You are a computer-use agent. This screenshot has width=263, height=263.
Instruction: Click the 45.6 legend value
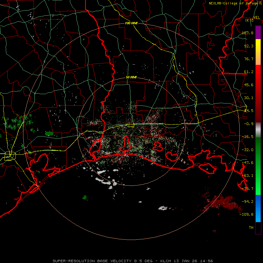click(x=249, y=85)
